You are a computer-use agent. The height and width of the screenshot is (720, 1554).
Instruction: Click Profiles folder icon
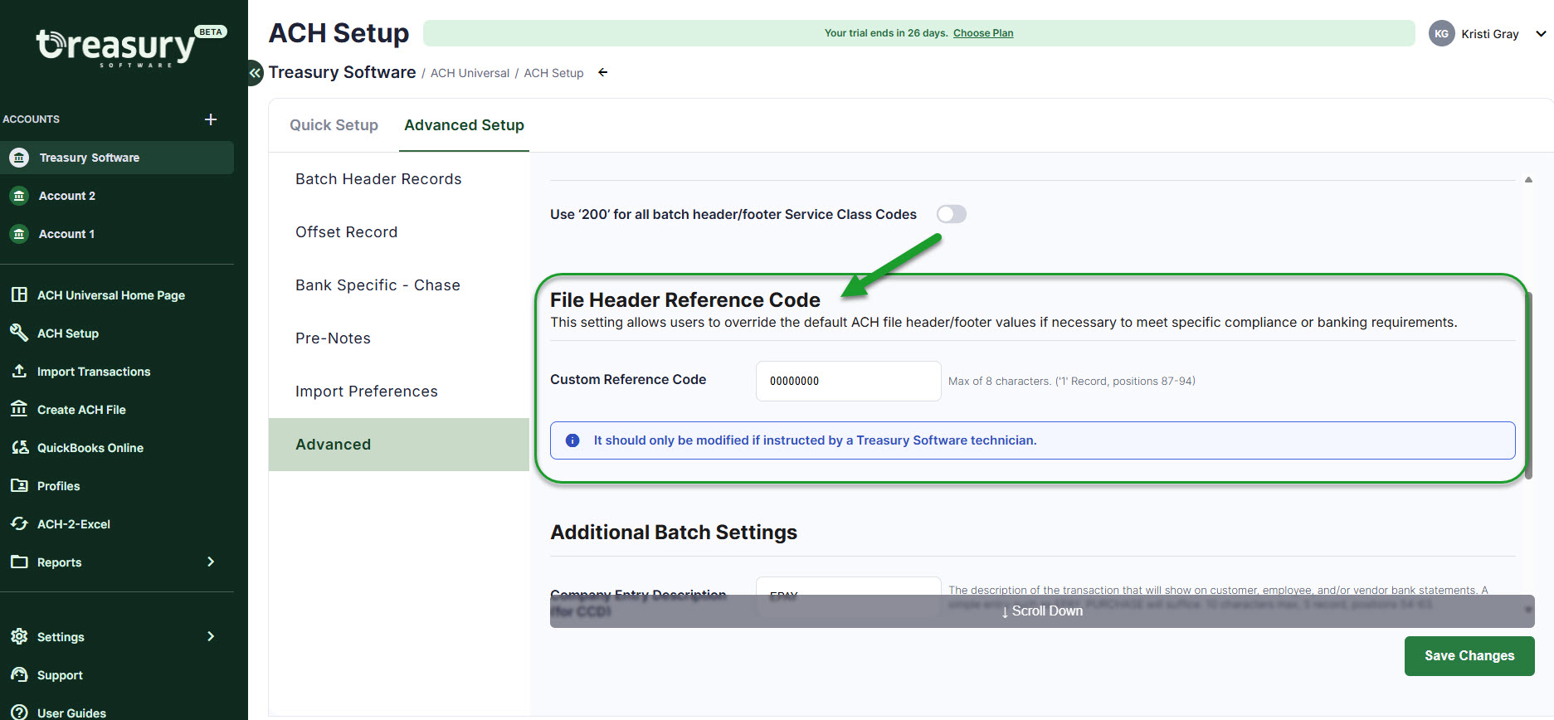pyautogui.click(x=19, y=485)
